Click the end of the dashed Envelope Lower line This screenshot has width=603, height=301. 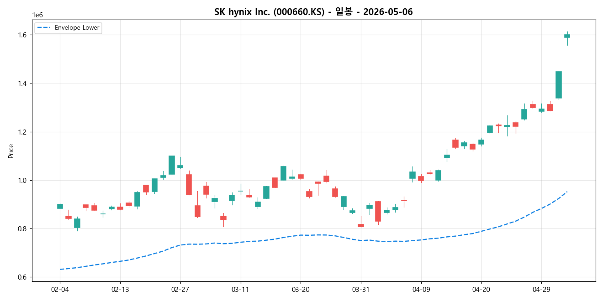coord(567,192)
